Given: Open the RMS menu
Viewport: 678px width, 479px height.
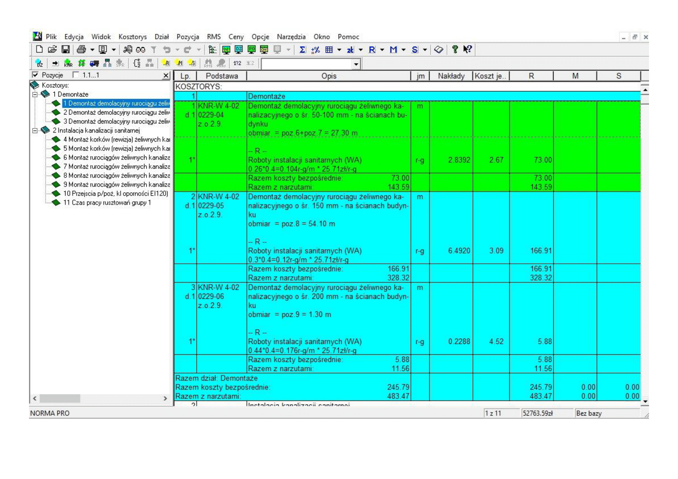Looking at the screenshot, I should pos(214,37).
